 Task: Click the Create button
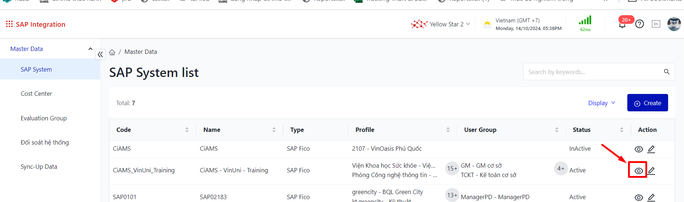pyautogui.click(x=648, y=103)
